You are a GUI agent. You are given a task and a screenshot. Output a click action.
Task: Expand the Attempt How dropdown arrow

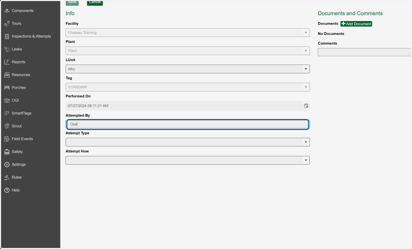click(x=306, y=160)
